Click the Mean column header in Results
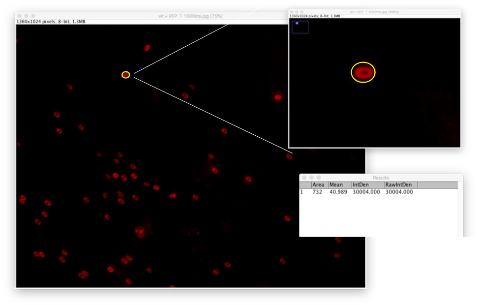 (336, 185)
